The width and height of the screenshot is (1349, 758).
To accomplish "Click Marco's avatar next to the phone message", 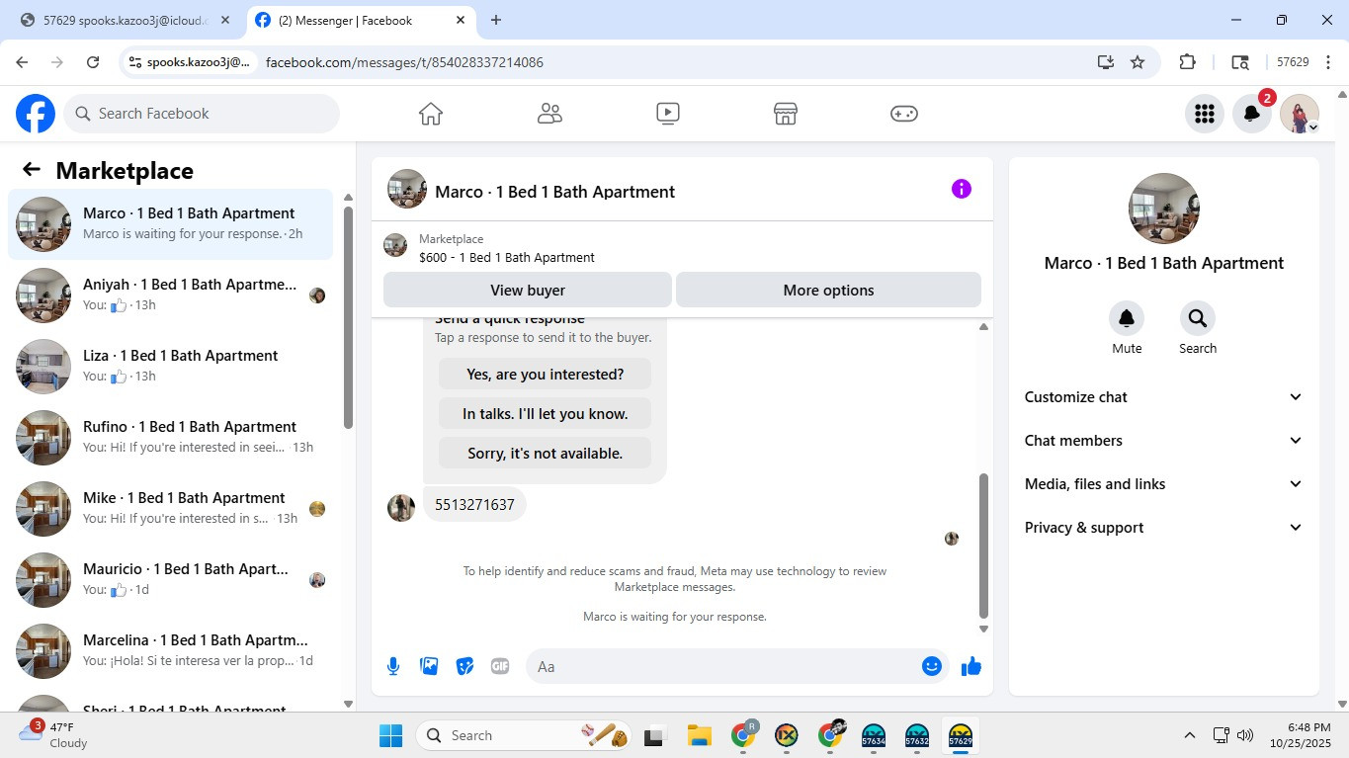I will 401,508.
